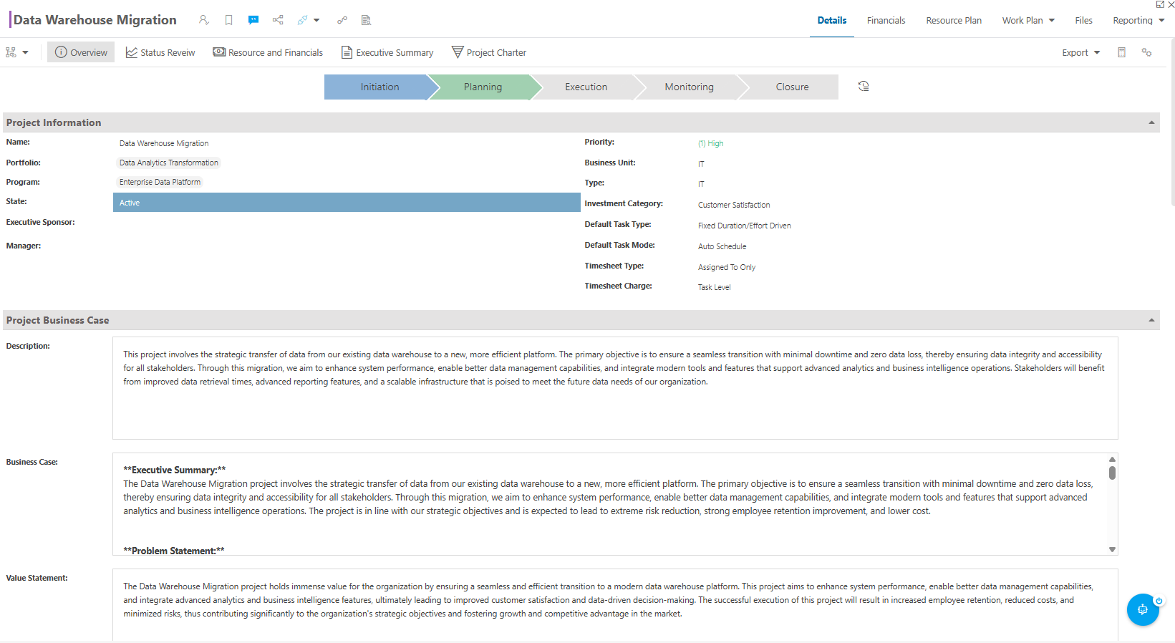The height and width of the screenshot is (643, 1175).
Task: Open the page settings gears icon
Action: [1146, 52]
